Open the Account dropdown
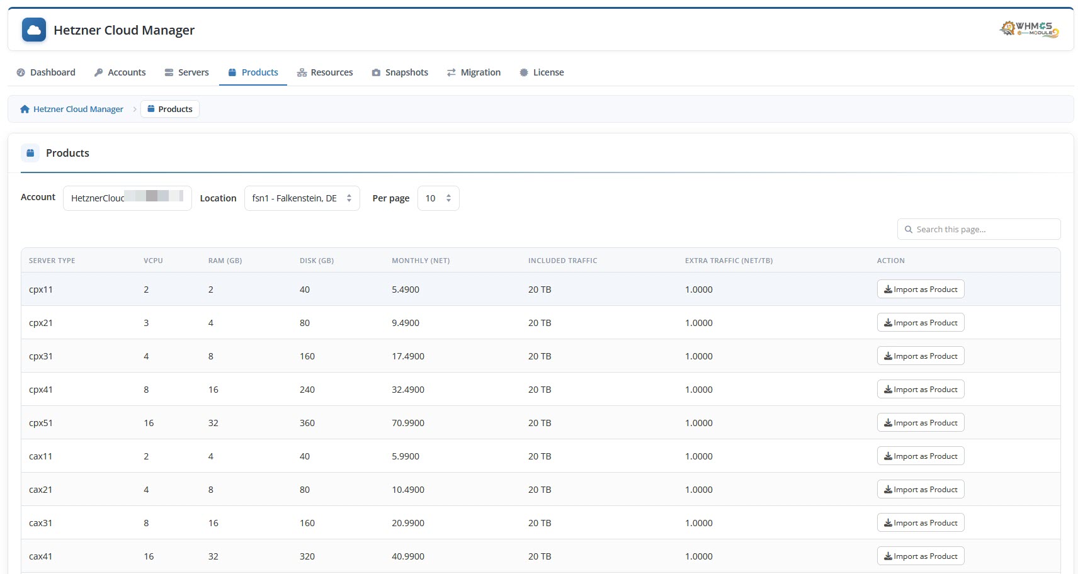 [x=127, y=198]
